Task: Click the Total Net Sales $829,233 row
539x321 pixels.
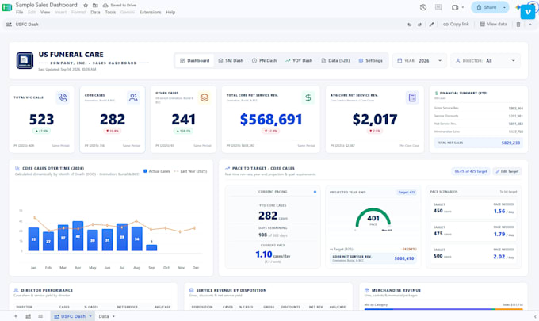Action: click(479, 143)
